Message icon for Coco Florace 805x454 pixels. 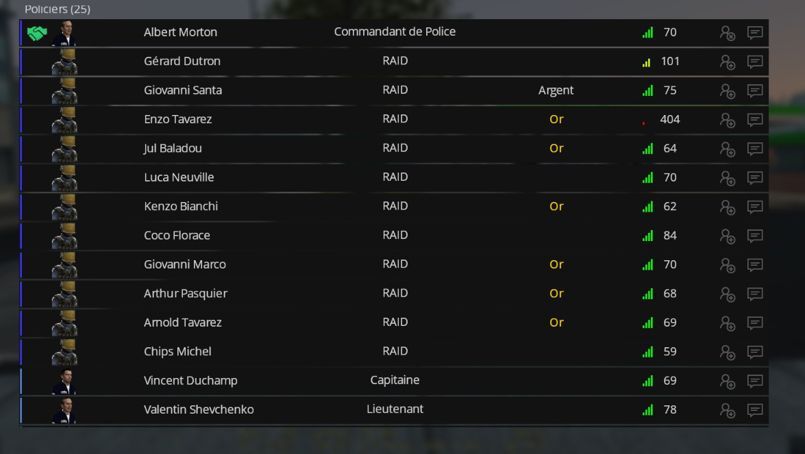click(755, 236)
